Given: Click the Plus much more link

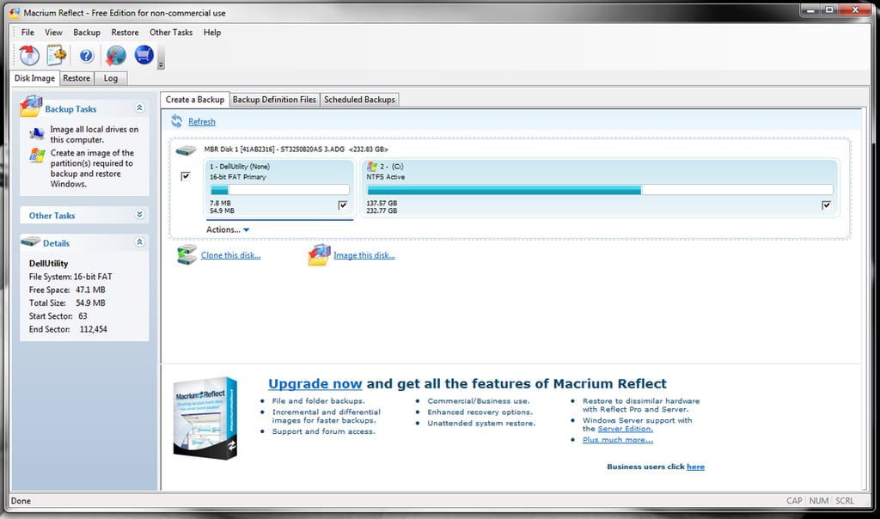Looking at the screenshot, I should coord(618,440).
